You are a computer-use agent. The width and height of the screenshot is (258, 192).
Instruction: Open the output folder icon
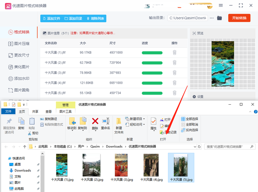click(x=219, y=18)
